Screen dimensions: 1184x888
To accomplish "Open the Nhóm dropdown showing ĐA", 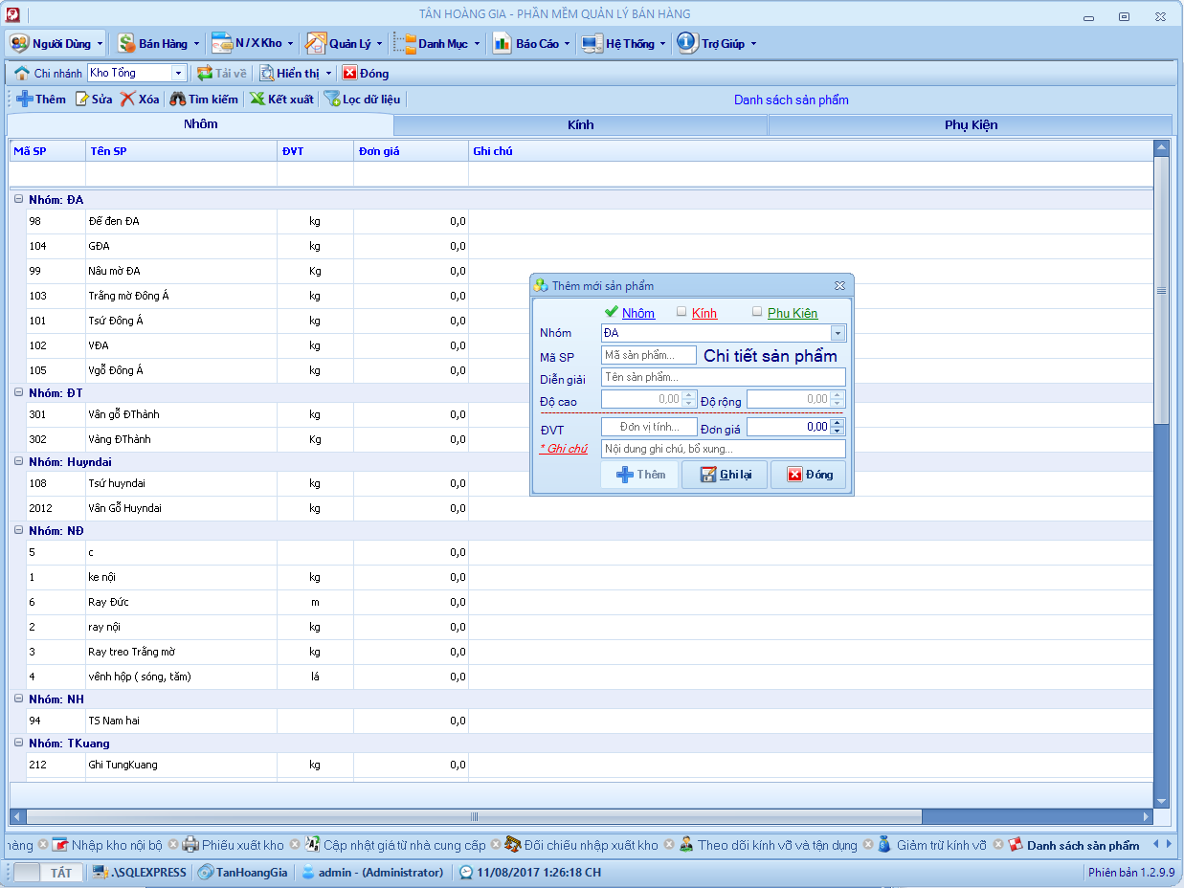I will [838, 333].
